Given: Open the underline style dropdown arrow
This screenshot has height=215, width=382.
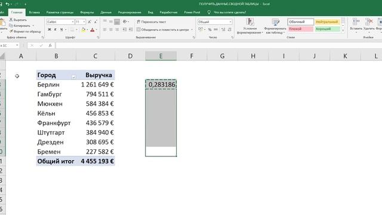Looking at the screenshot, I should coord(66,30).
